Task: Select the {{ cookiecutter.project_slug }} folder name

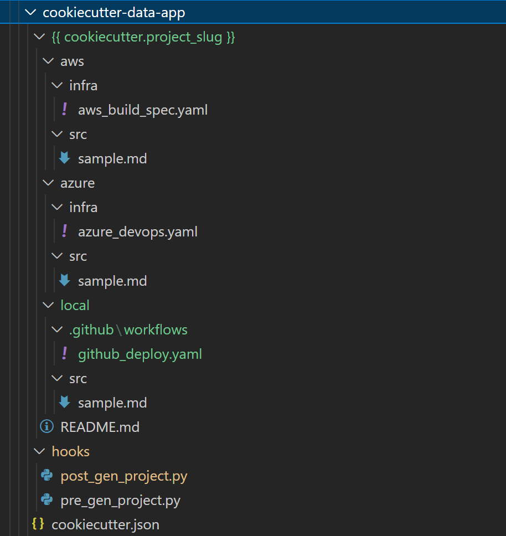Action: [143, 37]
